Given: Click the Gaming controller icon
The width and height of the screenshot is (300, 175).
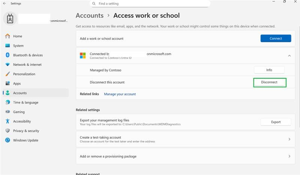Looking at the screenshot, I should tap(7, 112).
